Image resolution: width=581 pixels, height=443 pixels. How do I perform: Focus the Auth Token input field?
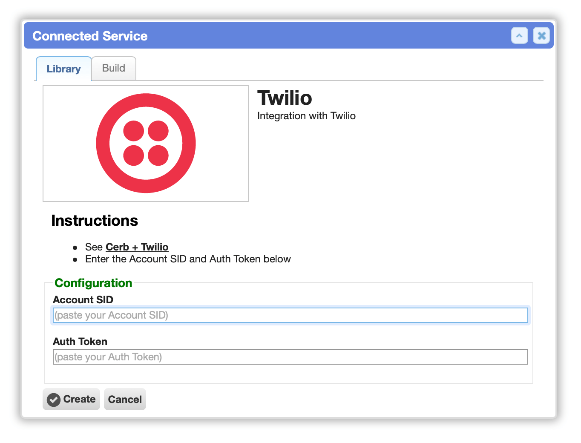point(290,357)
